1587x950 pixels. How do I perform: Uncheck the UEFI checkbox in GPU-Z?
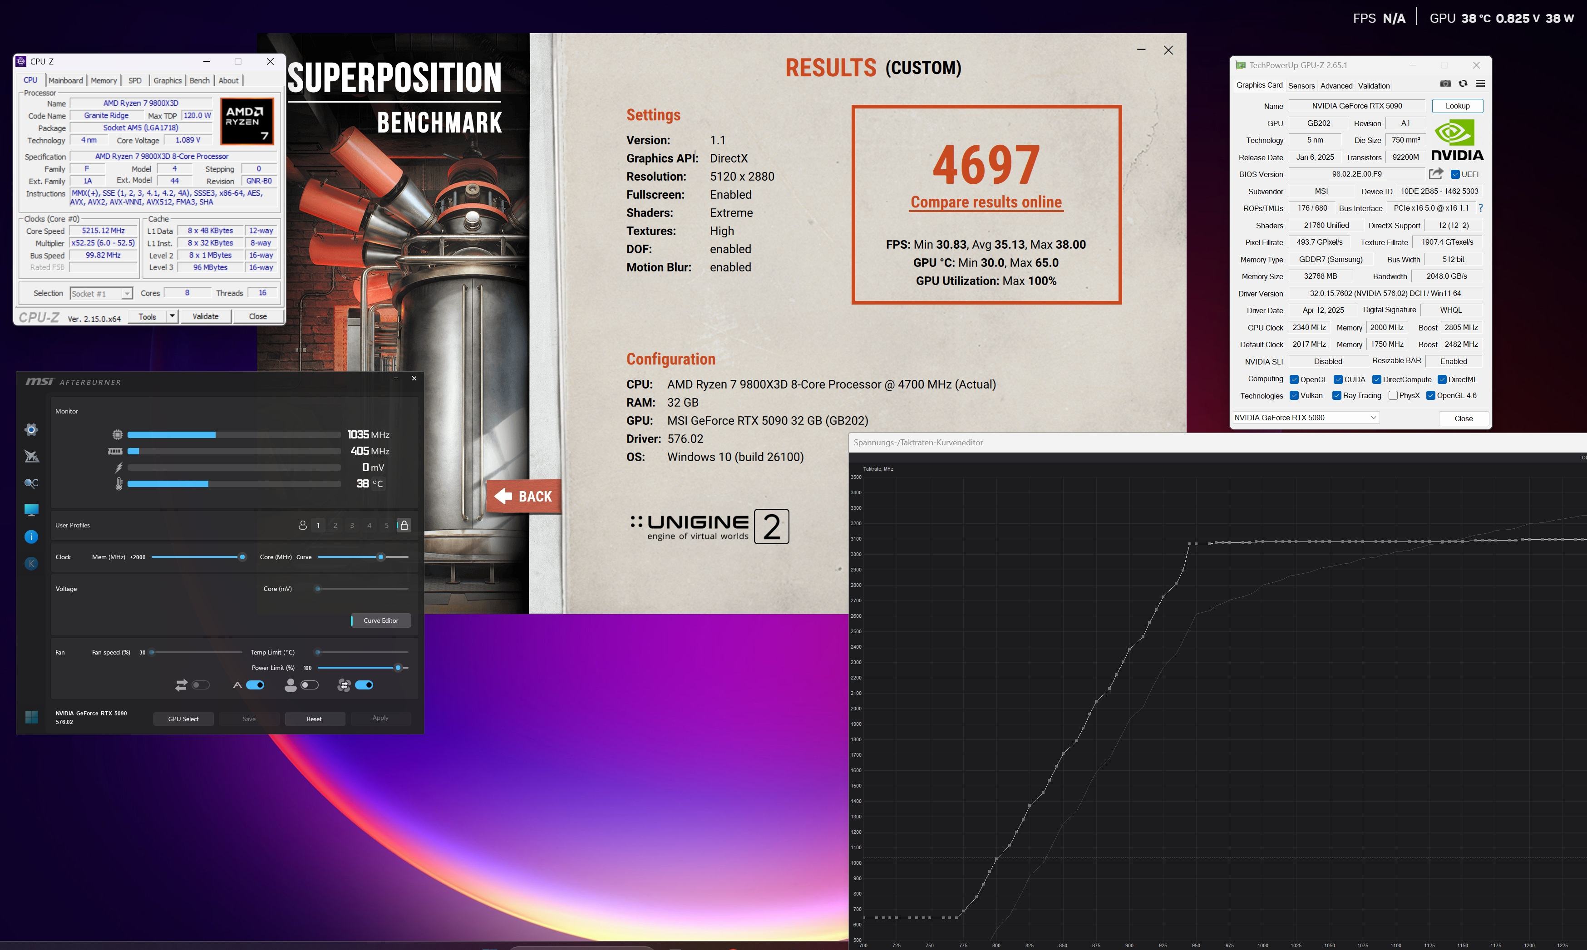(x=1455, y=174)
